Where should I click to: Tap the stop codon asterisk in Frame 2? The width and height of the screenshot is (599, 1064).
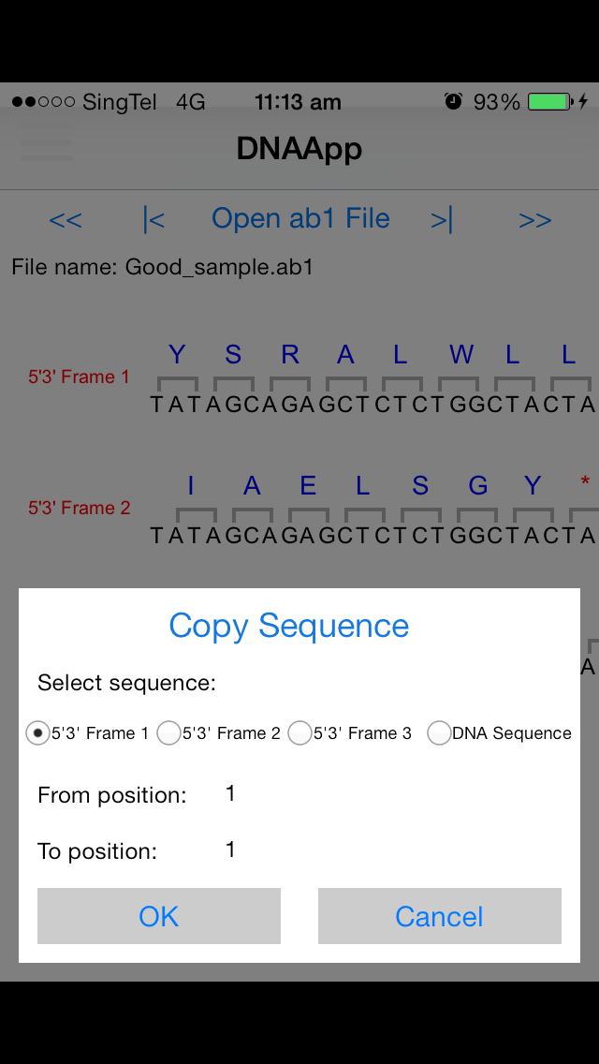[x=585, y=482]
